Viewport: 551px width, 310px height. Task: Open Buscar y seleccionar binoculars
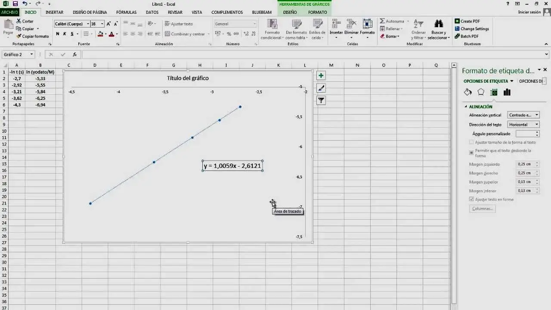click(x=439, y=29)
